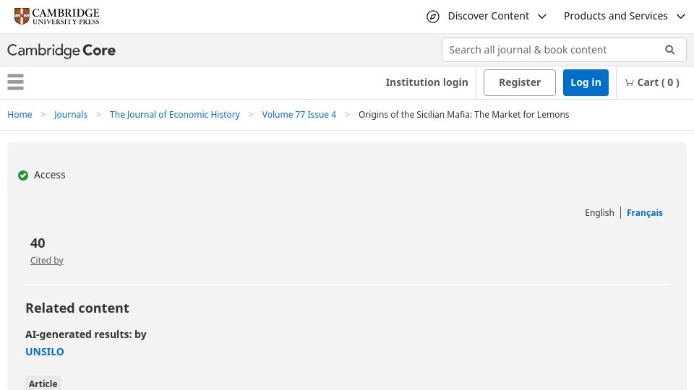Click the shopping cart icon
Screen dimensions: 694x390
629,82
